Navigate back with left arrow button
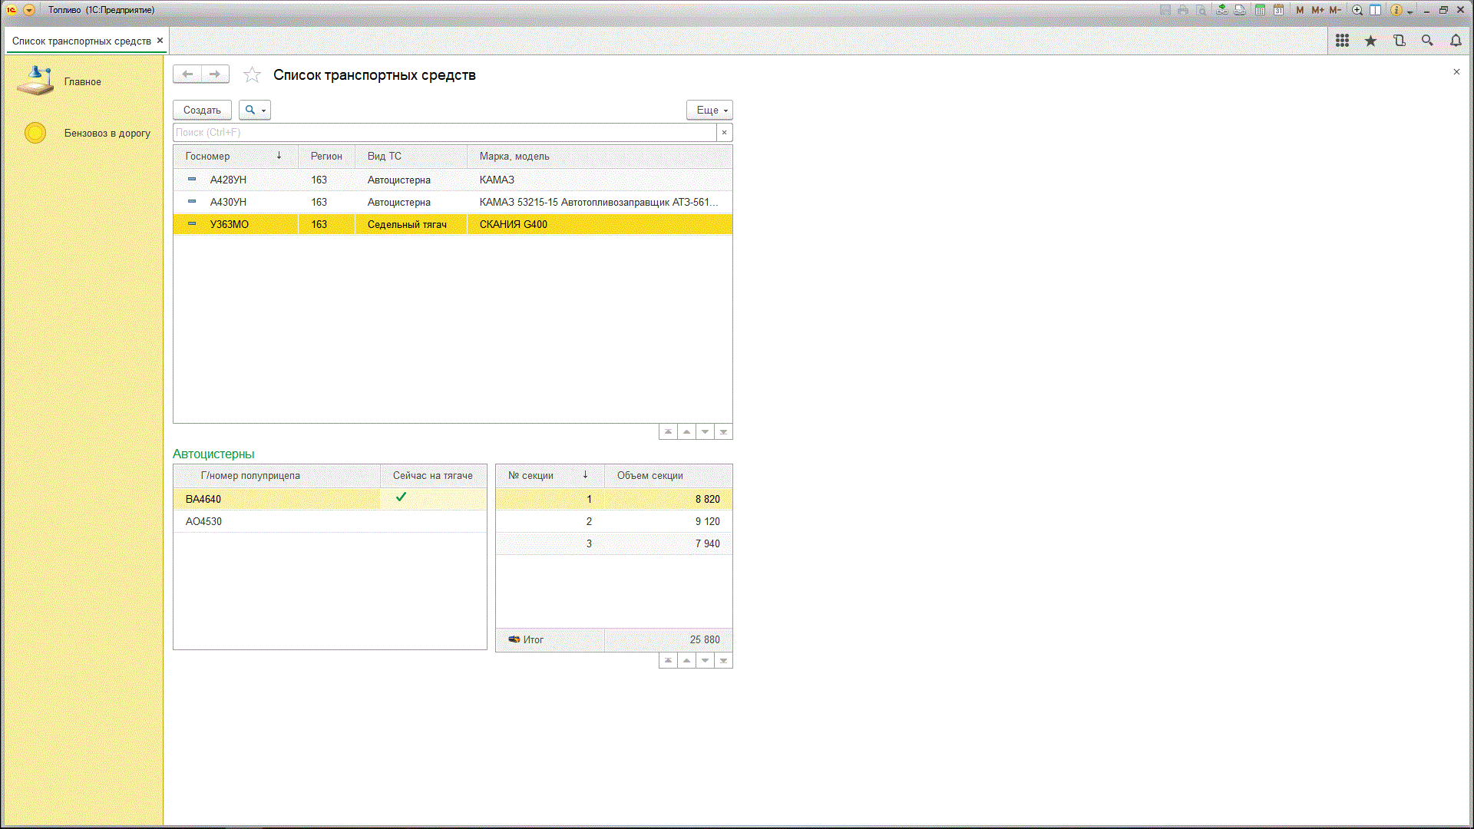Viewport: 1474px width, 829px height. (x=187, y=74)
